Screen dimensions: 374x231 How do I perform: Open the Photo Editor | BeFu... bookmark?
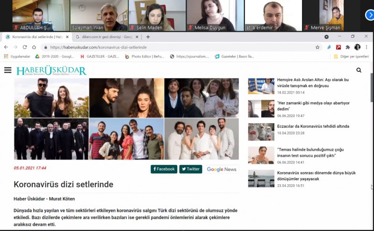point(144,56)
